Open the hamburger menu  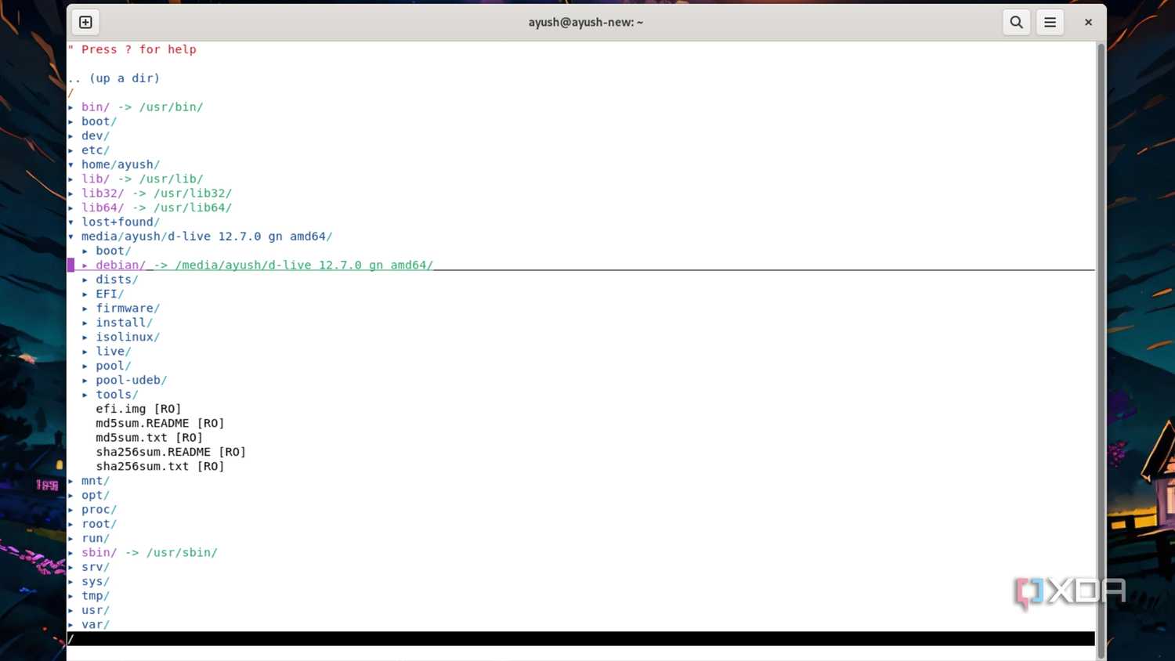[1050, 22]
